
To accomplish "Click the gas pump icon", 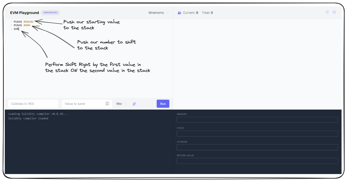I will 179,13.
